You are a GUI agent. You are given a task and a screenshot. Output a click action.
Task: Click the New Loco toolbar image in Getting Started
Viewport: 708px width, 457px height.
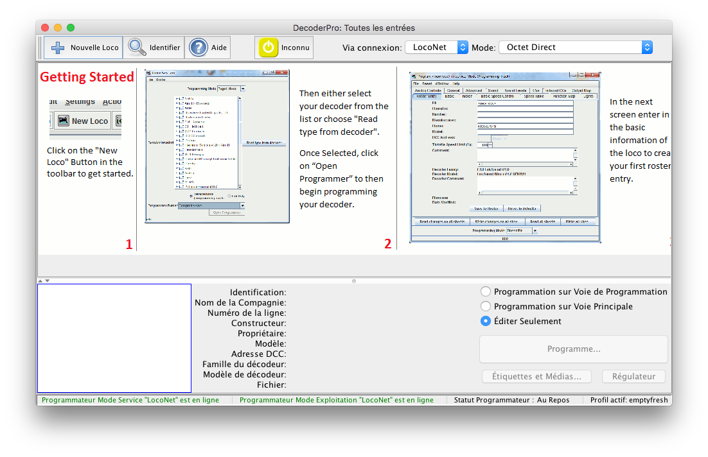pyautogui.click(x=85, y=120)
